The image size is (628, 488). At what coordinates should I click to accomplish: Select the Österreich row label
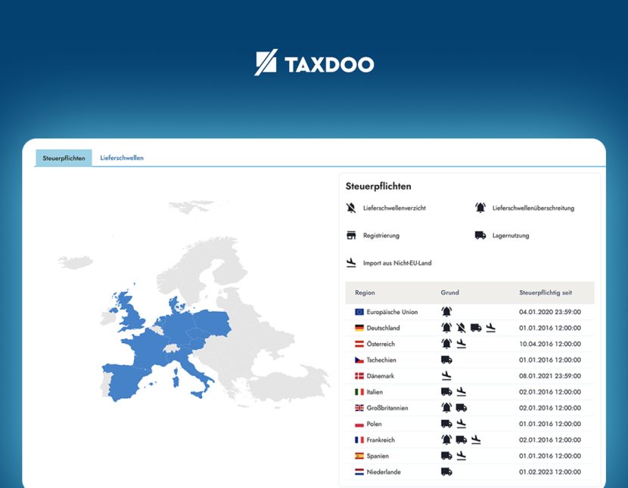pos(380,344)
